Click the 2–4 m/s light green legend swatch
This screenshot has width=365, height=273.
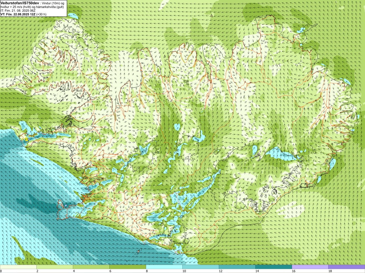[x=55, y=267]
